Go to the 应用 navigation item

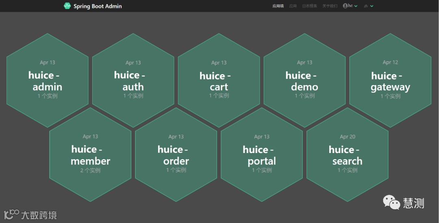point(293,6)
